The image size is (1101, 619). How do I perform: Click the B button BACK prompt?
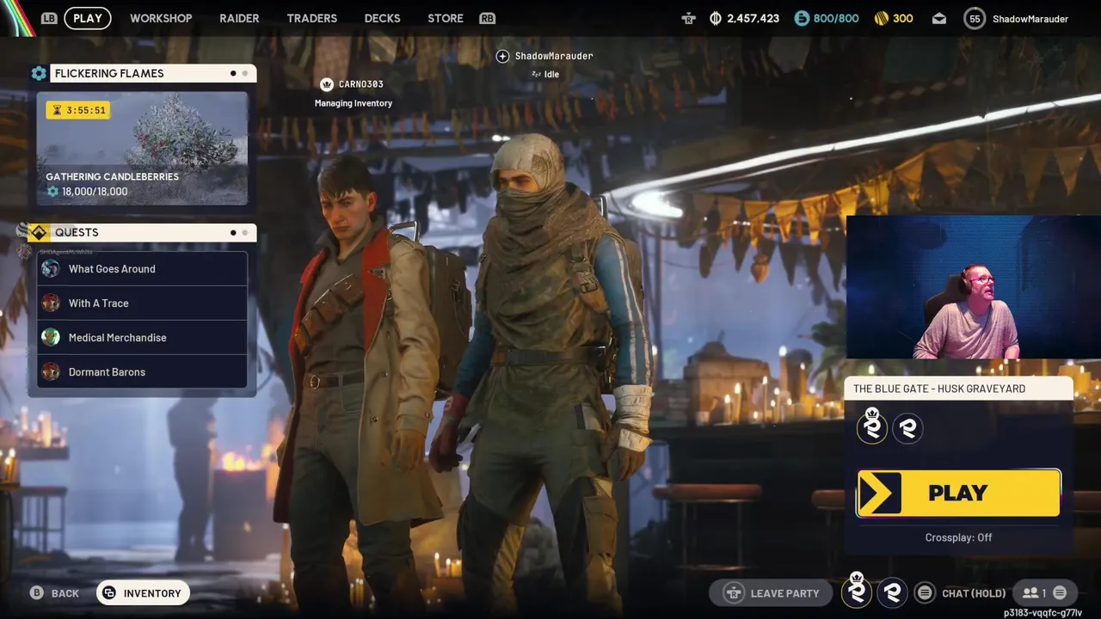[55, 593]
